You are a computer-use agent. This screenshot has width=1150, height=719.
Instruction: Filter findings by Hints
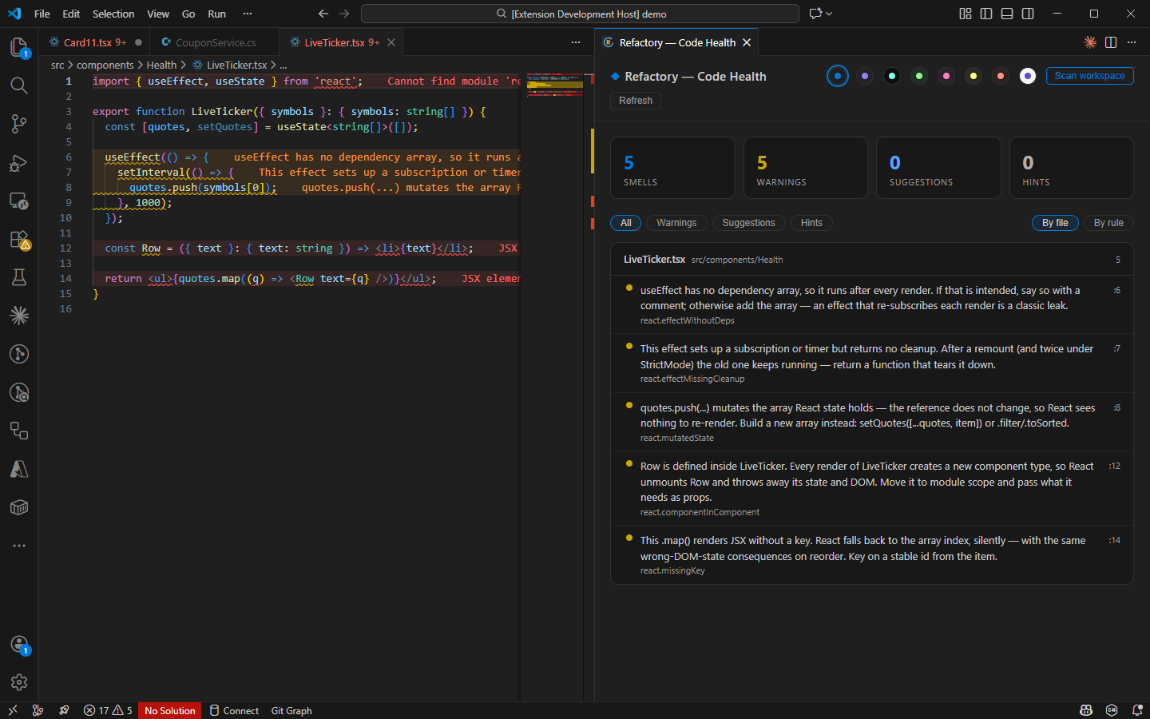tap(811, 223)
